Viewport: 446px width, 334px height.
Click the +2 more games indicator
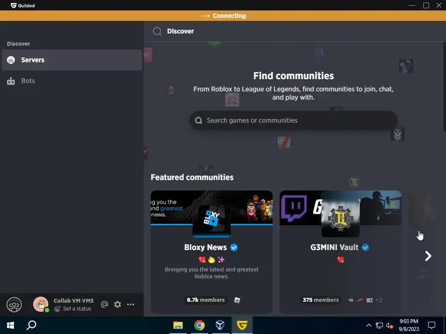point(378,300)
